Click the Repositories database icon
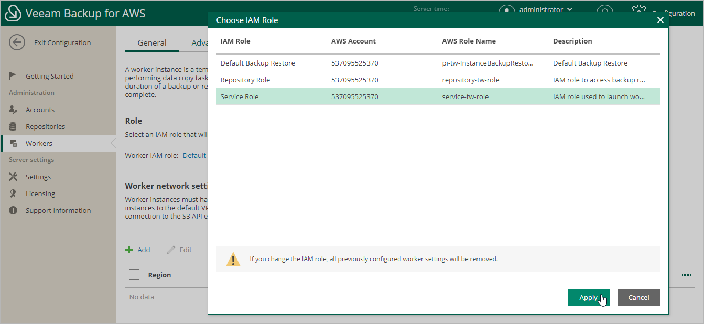This screenshot has height=324, width=704. pos(14,126)
